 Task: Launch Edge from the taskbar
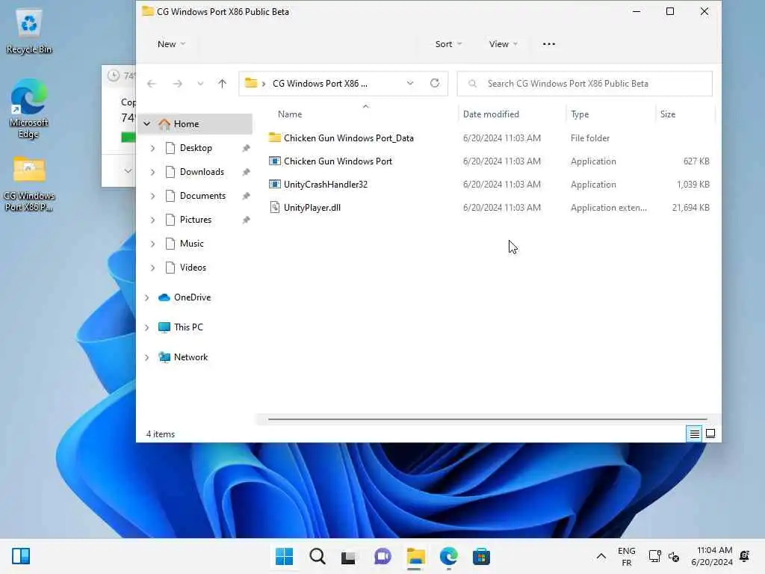pyautogui.click(x=448, y=556)
